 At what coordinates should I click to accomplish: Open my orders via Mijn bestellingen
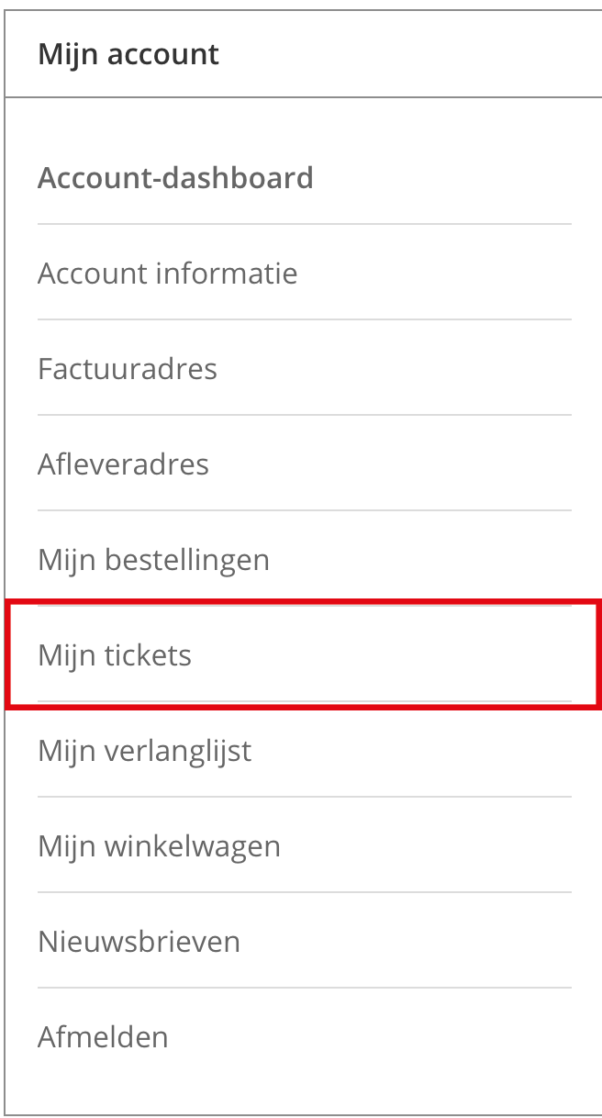[153, 559]
